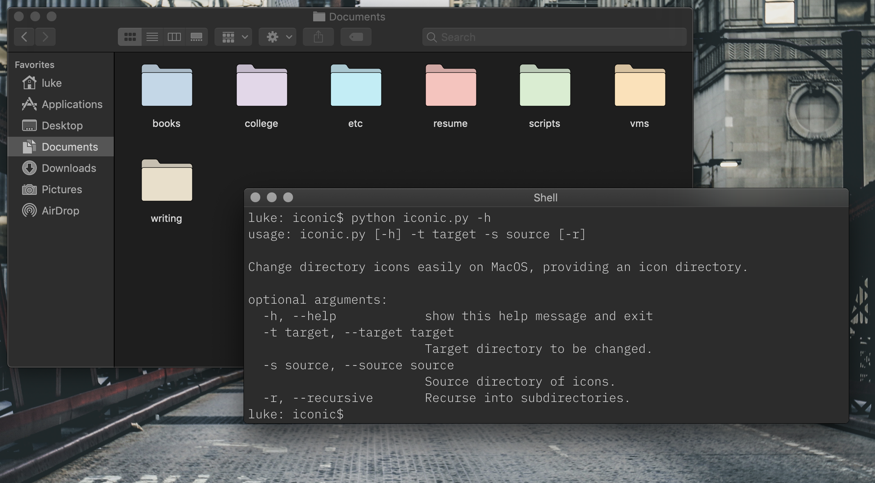Toggle the luke home folder in sidebar
Screen dimensions: 875x483
[x=51, y=83]
